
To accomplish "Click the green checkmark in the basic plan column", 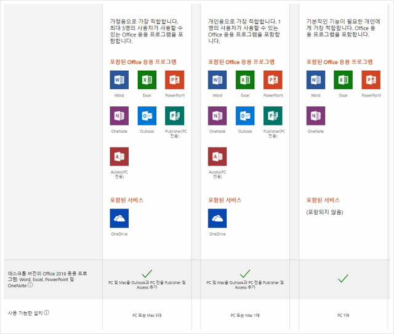I will click(344, 278).
